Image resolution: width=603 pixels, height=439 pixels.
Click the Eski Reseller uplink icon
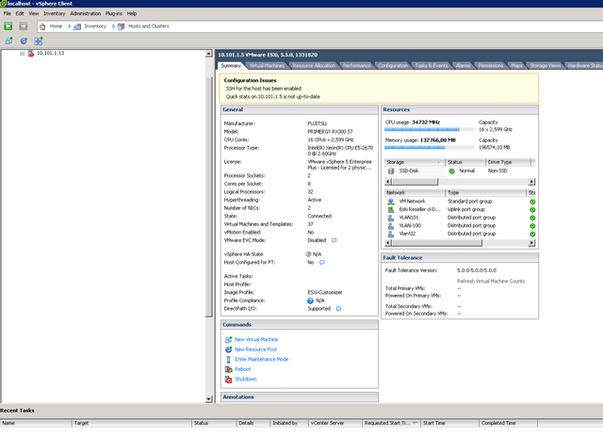391,209
